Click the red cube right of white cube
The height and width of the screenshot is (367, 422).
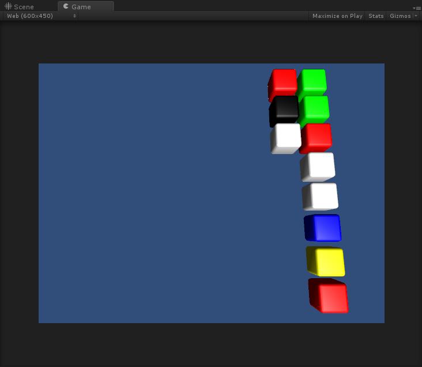tap(316, 138)
